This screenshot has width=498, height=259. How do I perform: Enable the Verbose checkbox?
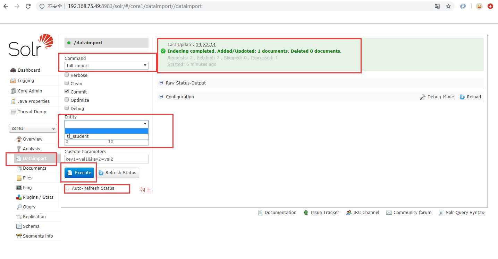tap(67, 75)
